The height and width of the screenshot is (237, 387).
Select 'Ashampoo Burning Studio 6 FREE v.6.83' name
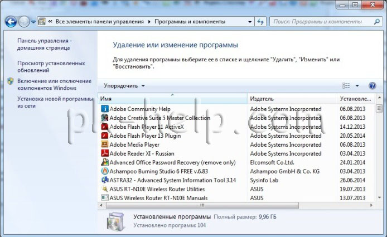click(x=159, y=171)
